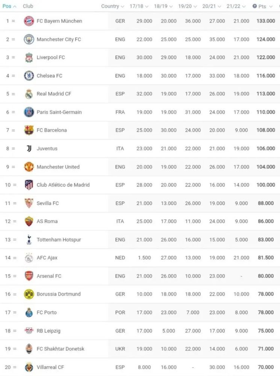Click the AFC Ajax crest

click(x=29, y=258)
